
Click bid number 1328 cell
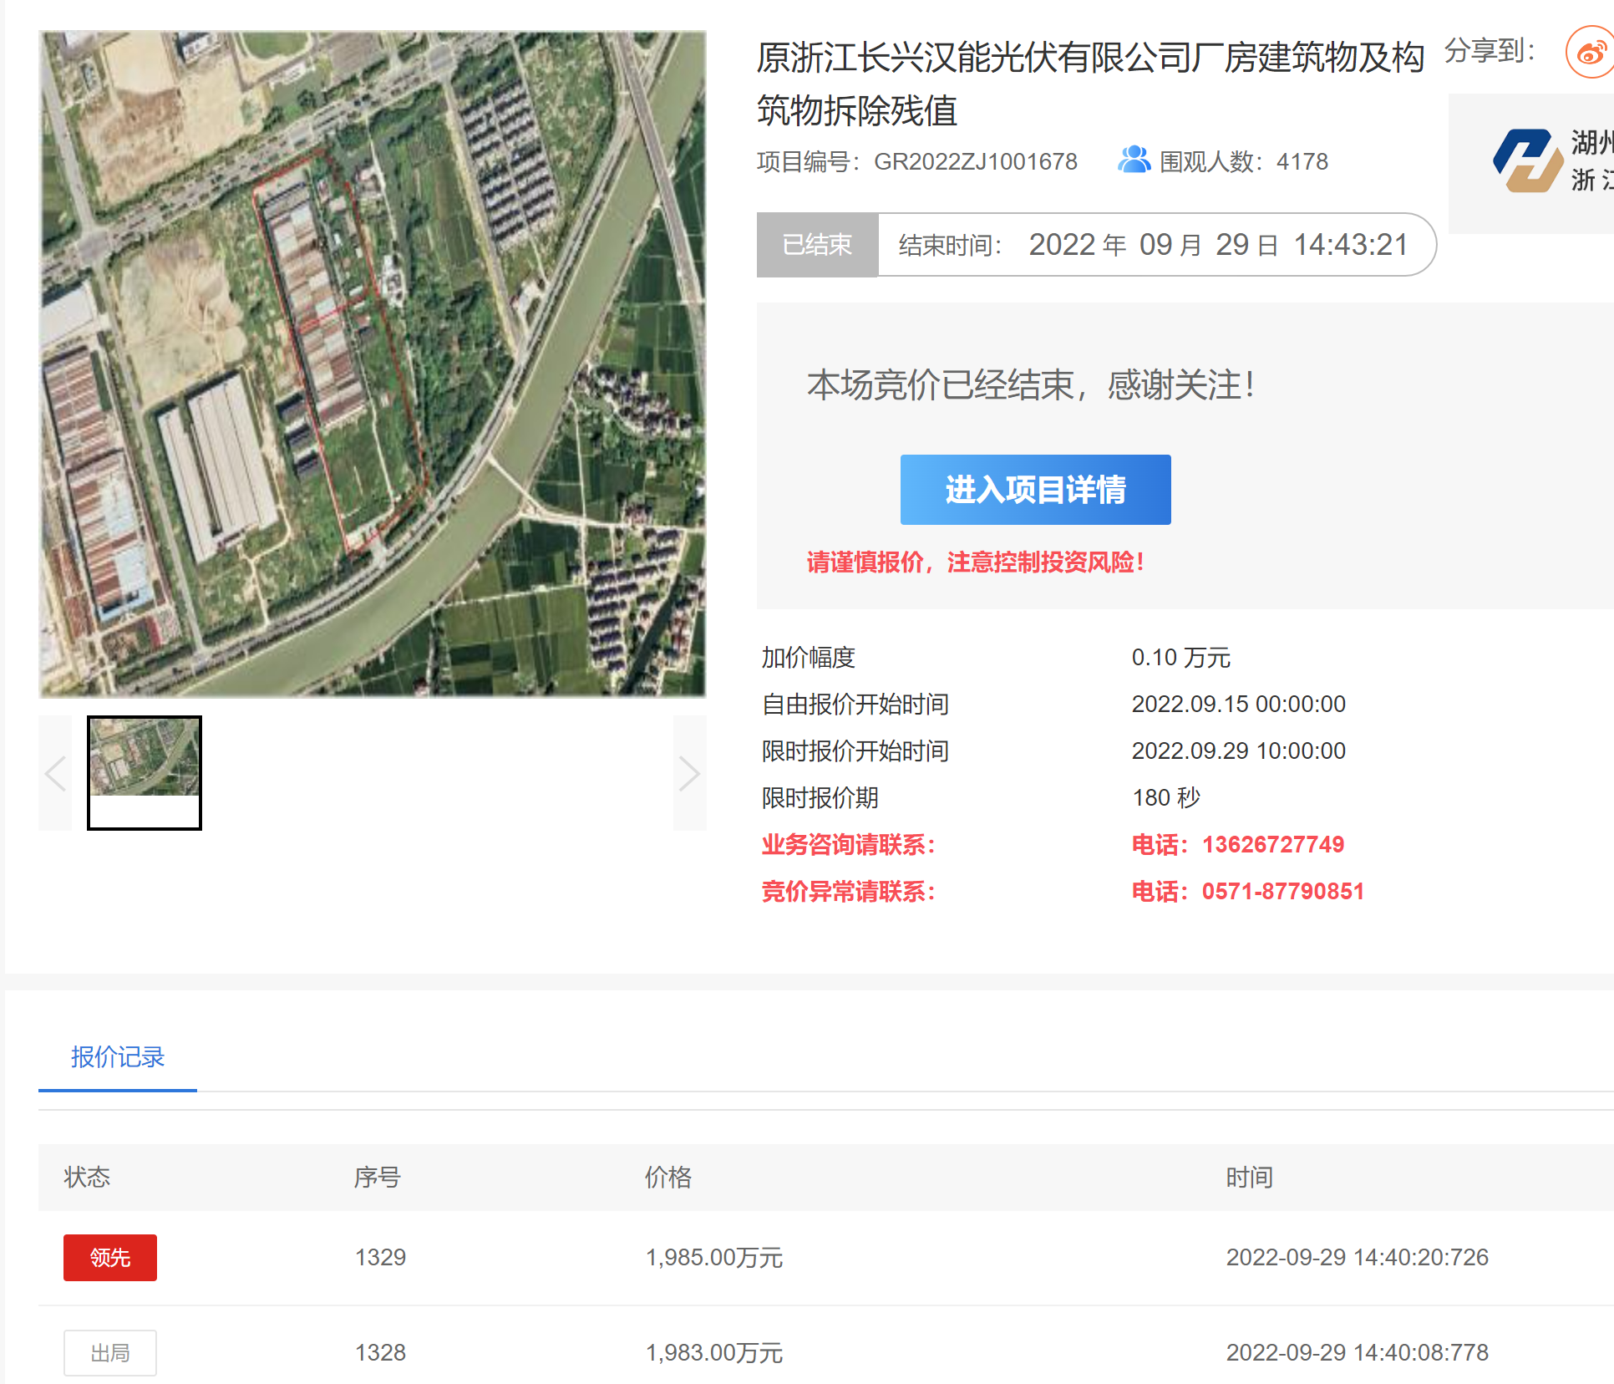coord(380,1352)
